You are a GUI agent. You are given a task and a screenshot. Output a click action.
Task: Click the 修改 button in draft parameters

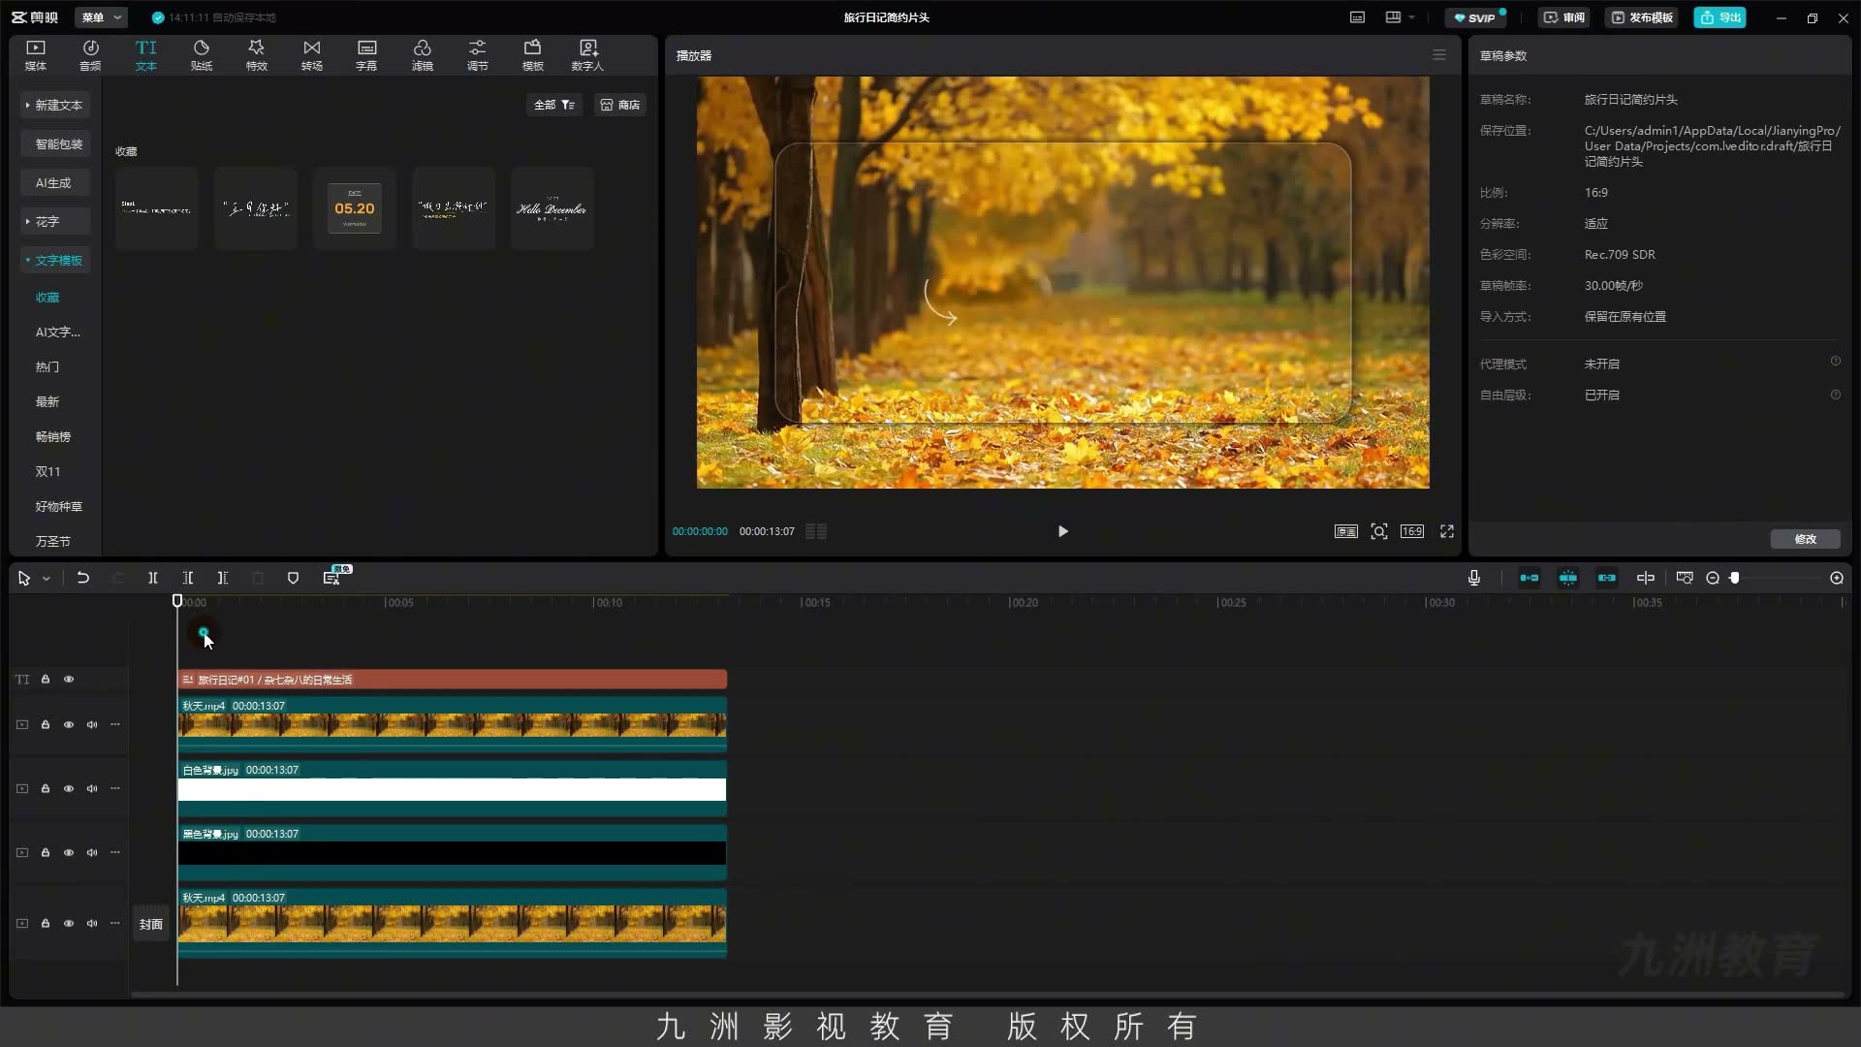point(1805,539)
